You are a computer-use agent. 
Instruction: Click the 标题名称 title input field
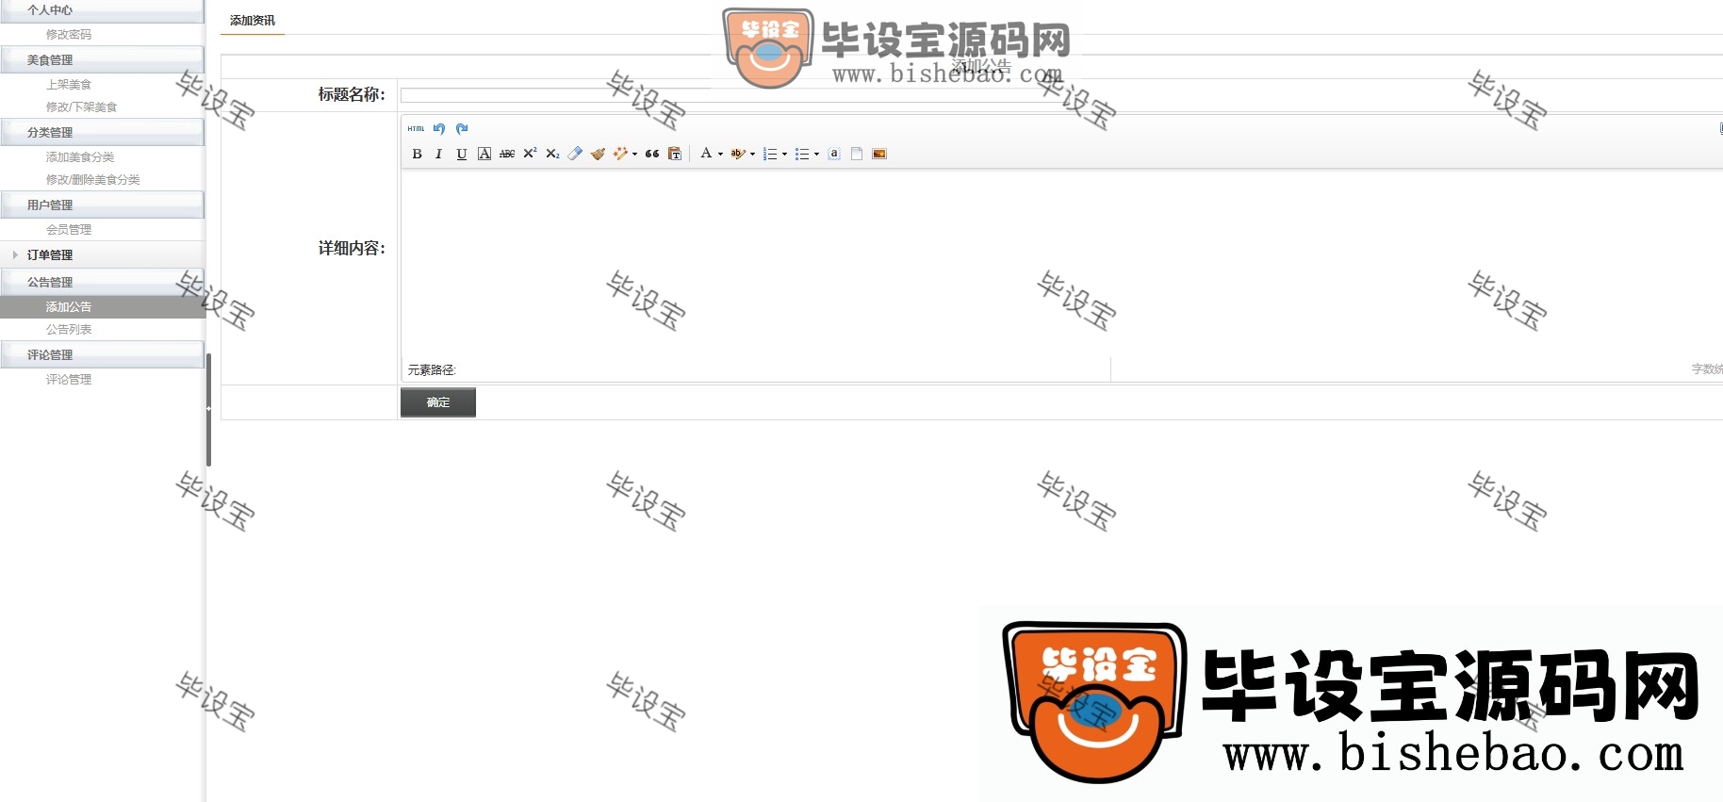(1061, 95)
